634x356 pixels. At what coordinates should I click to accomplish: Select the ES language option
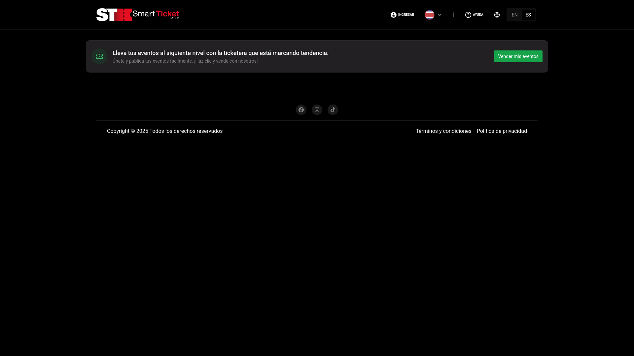(528, 15)
